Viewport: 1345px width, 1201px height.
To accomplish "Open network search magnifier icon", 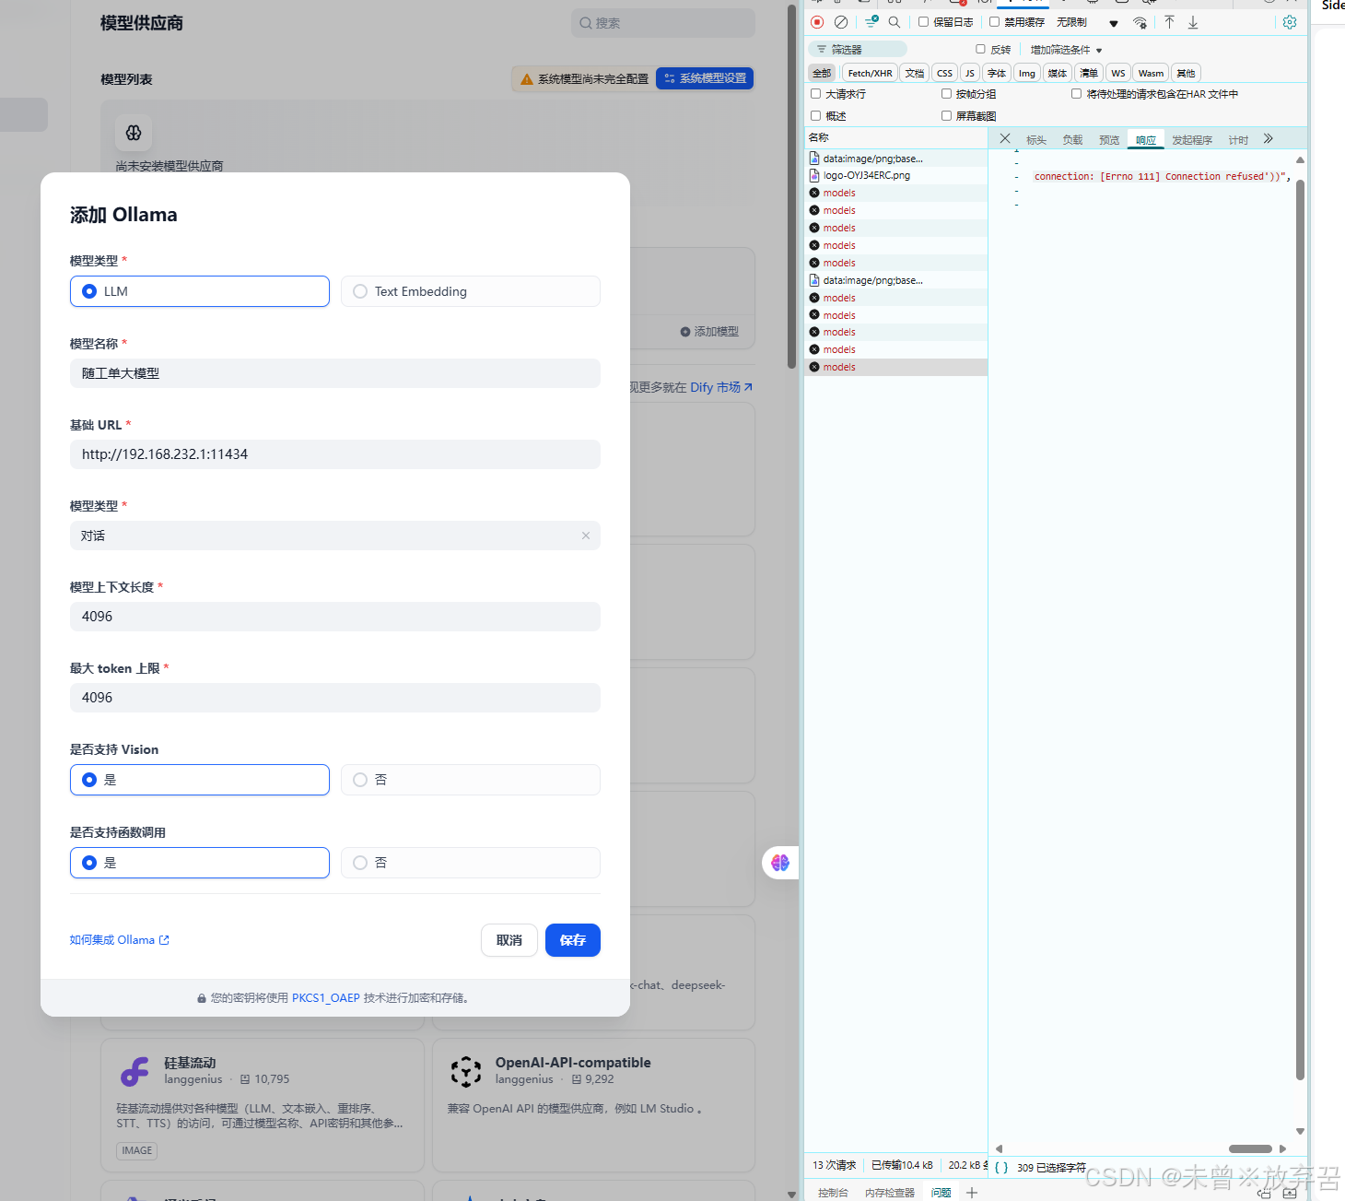I will click(x=894, y=22).
